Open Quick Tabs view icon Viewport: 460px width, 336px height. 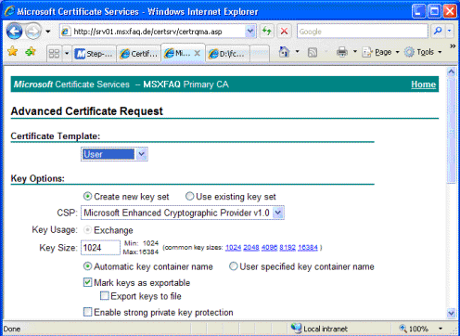pos(54,54)
